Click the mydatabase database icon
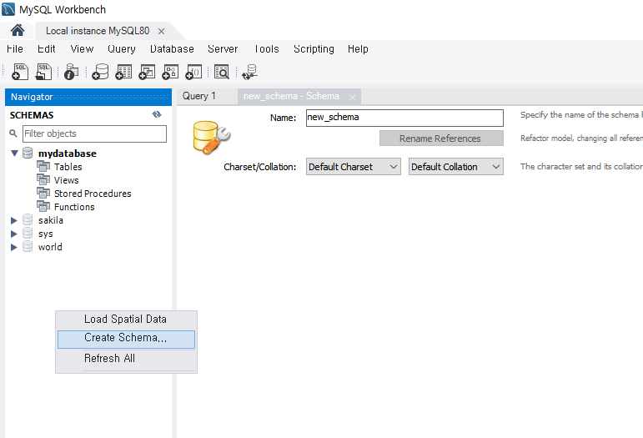The height and width of the screenshot is (438, 643). pos(28,153)
